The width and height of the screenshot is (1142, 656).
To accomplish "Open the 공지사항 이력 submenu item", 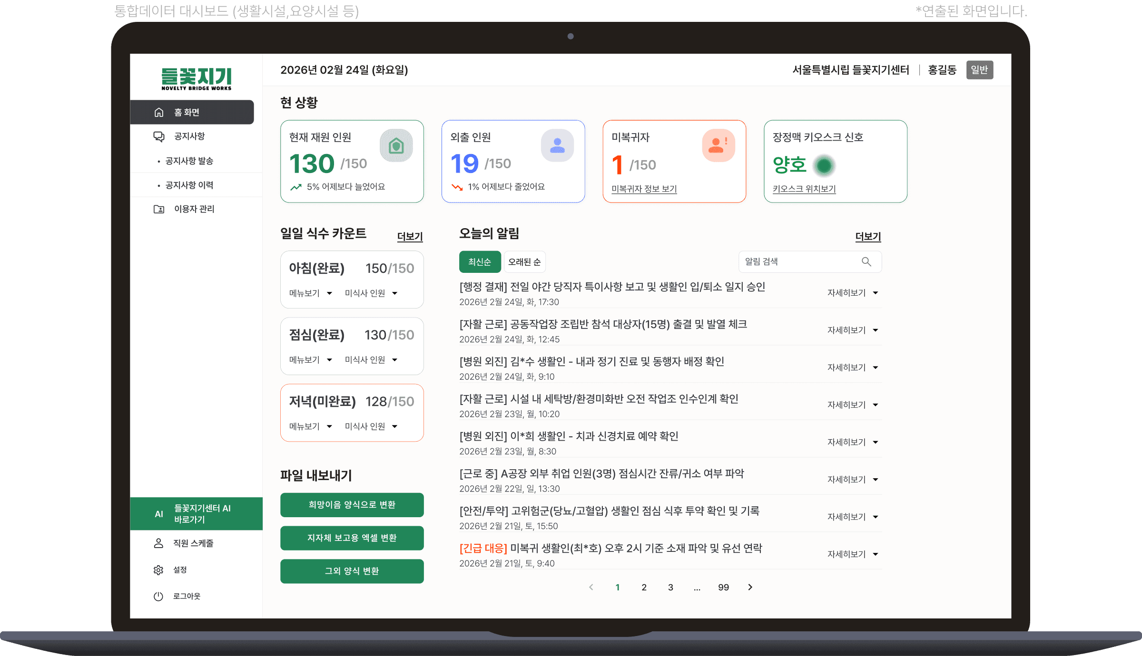I will click(189, 185).
